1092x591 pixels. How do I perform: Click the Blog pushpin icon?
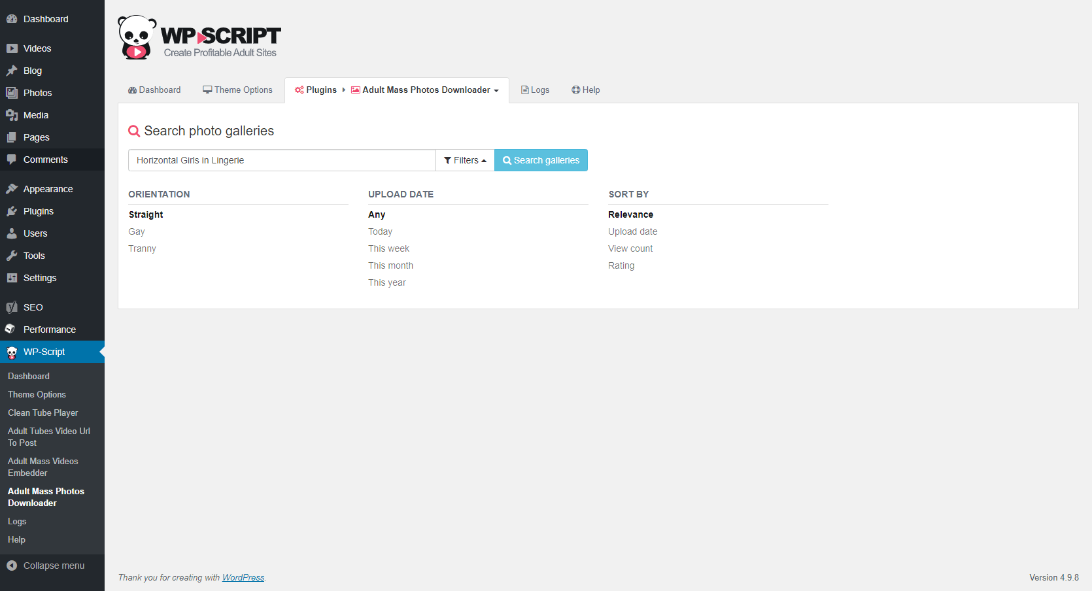(12, 71)
